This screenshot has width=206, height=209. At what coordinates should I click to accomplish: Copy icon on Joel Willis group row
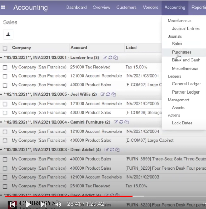click(113, 95)
